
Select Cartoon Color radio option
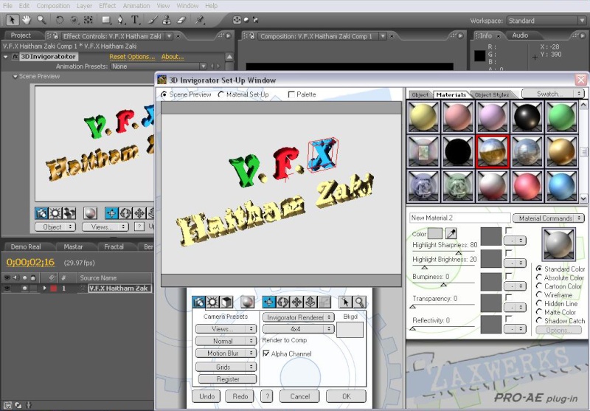click(539, 286)
